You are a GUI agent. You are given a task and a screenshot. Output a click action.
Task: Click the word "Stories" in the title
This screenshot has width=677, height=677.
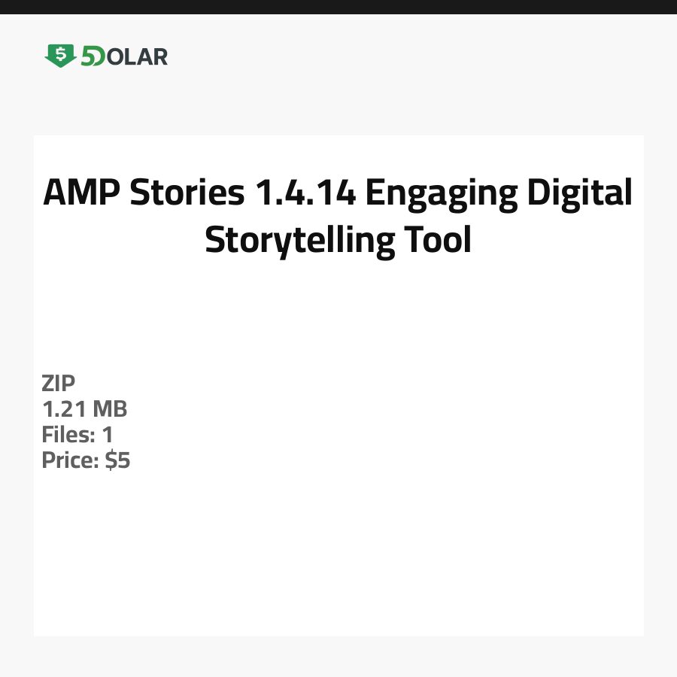[187, 193]
